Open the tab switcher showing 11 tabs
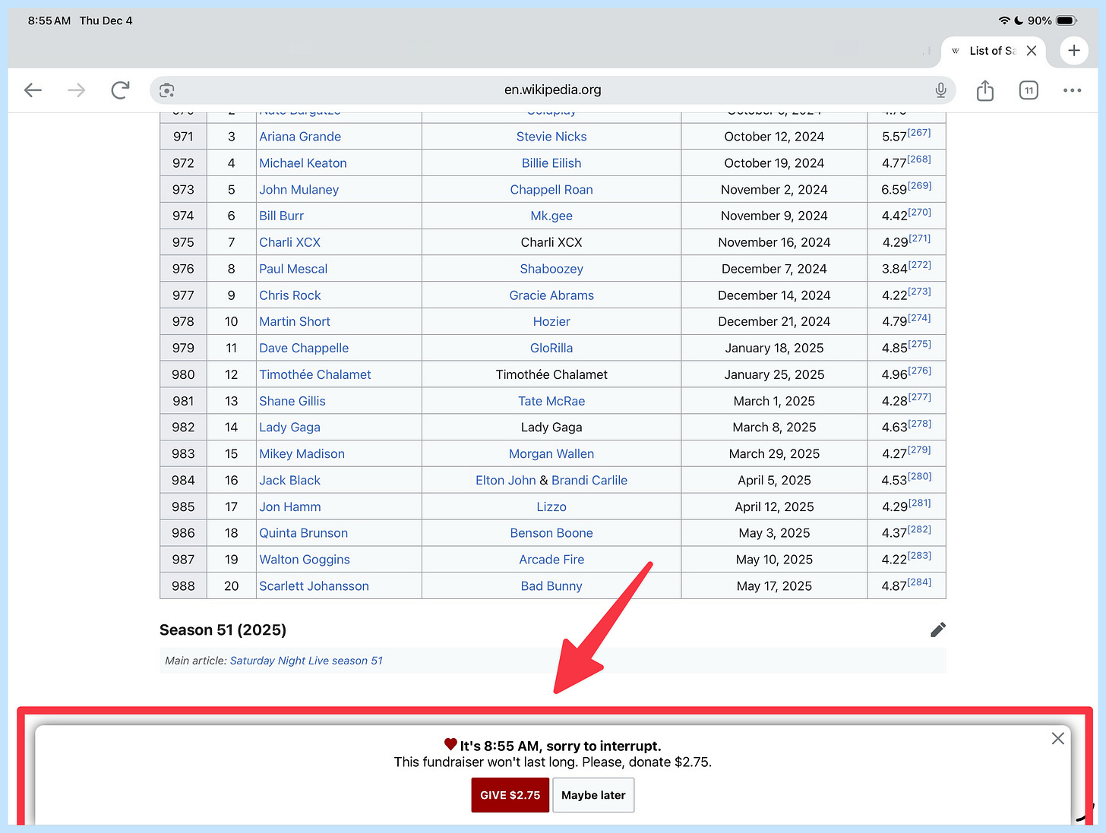Viewport: 1106px width, 833px height. tap(1029, 90)
